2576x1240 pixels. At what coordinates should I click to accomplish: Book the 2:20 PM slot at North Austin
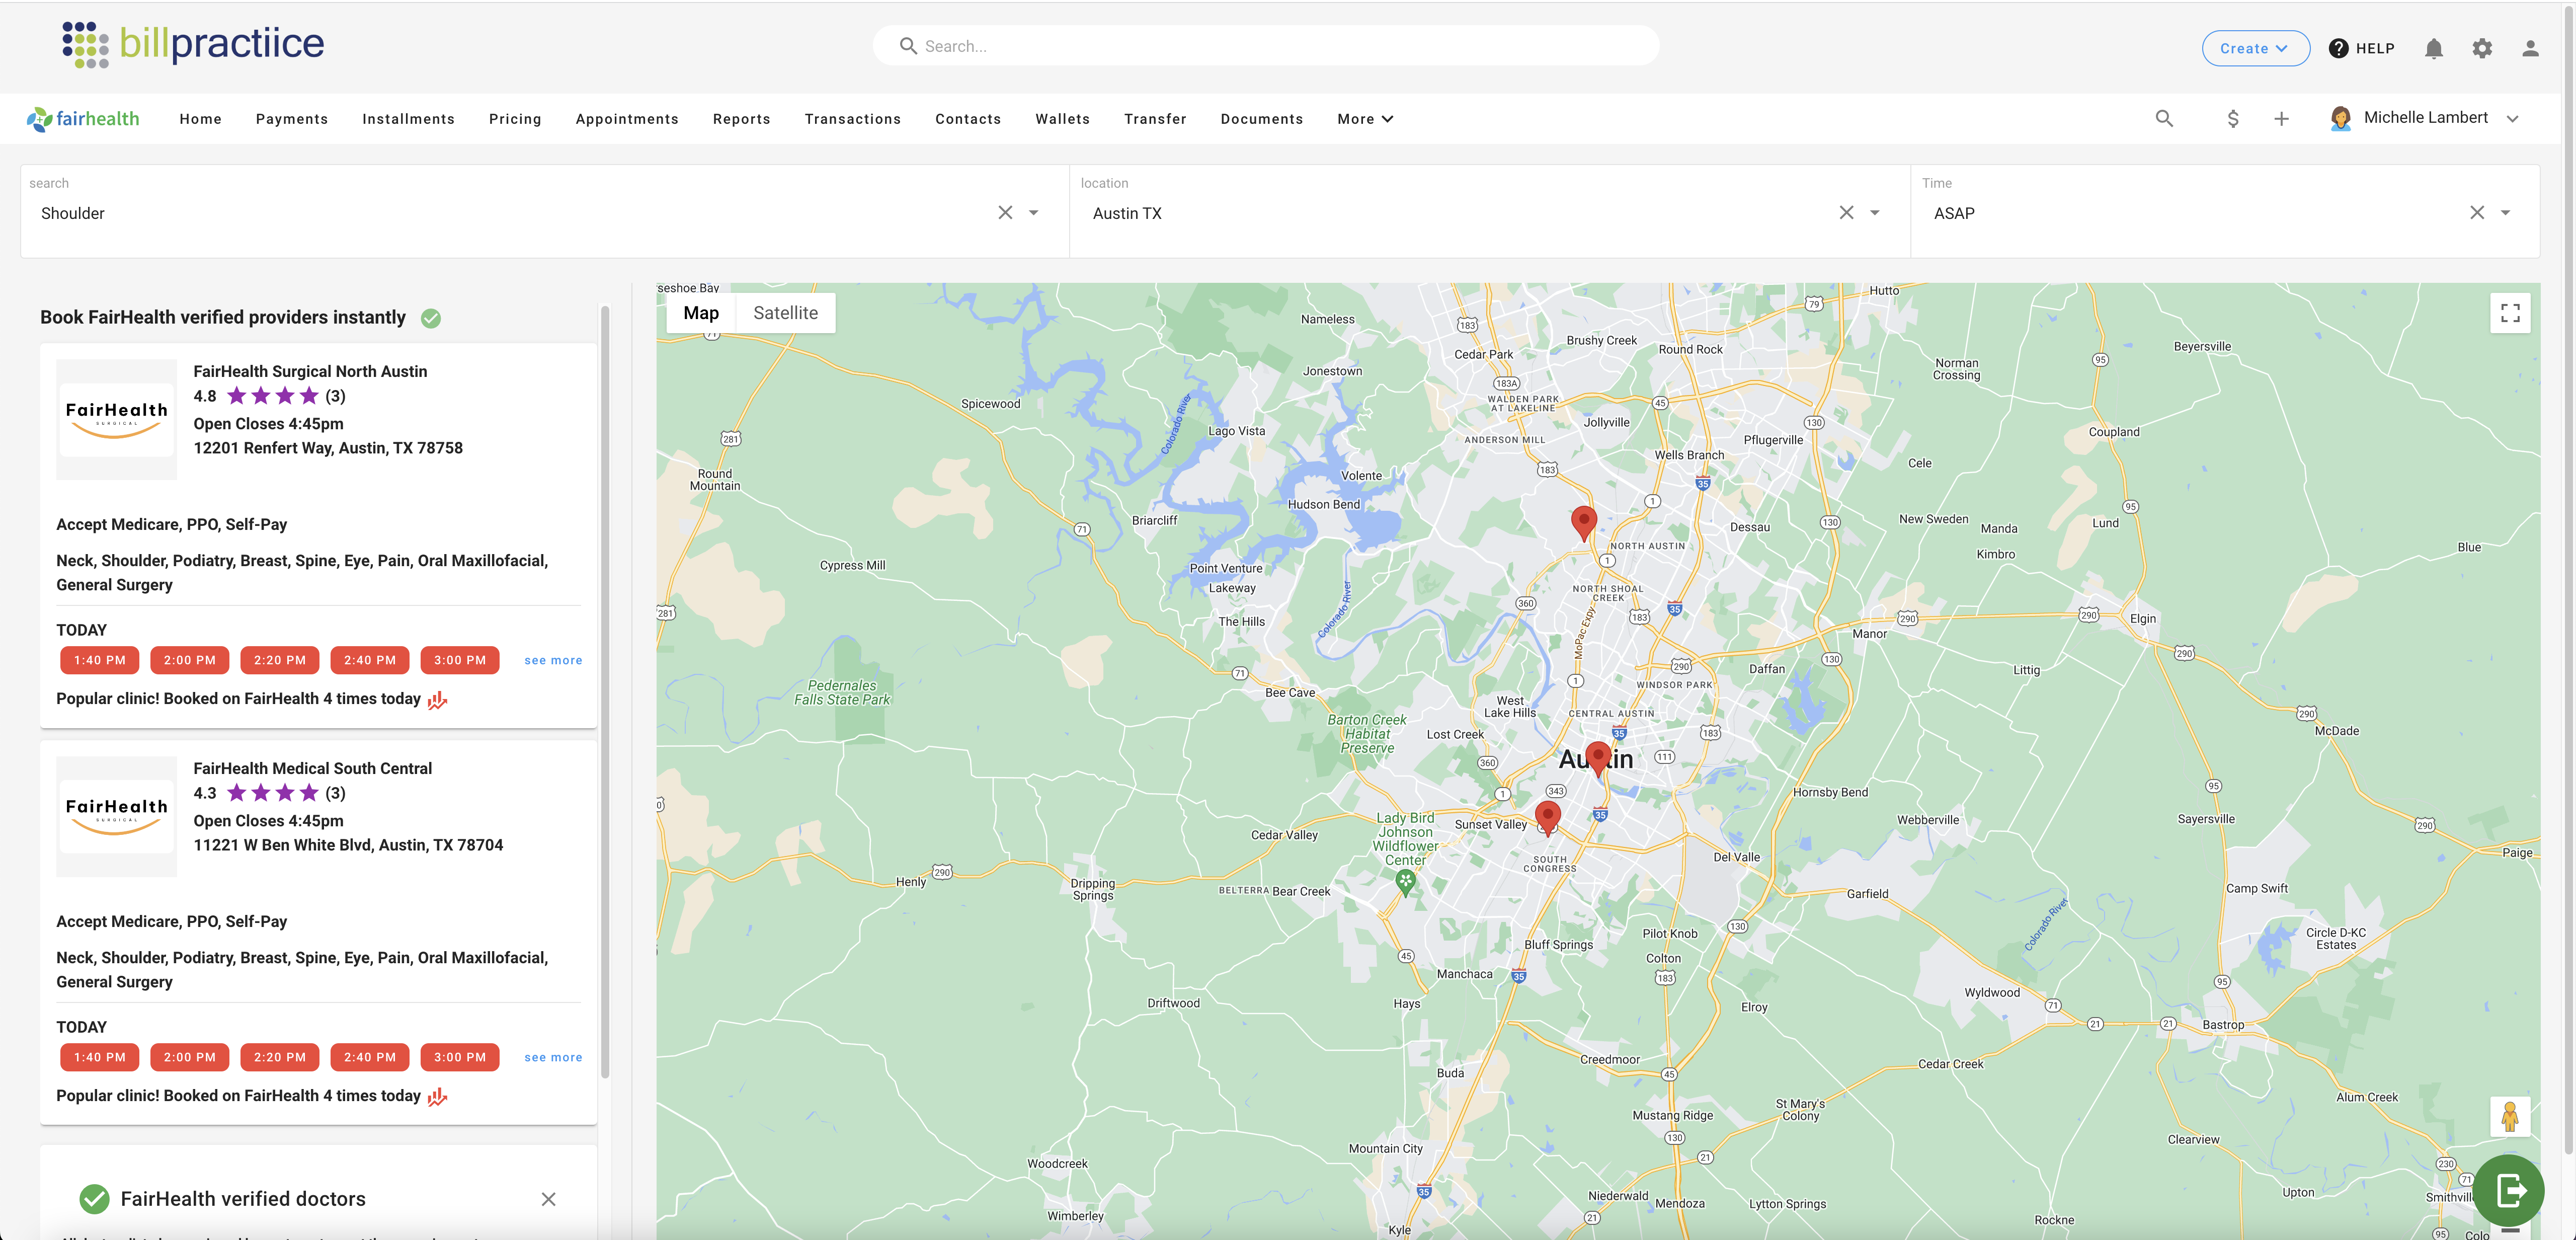coord(279,660)
